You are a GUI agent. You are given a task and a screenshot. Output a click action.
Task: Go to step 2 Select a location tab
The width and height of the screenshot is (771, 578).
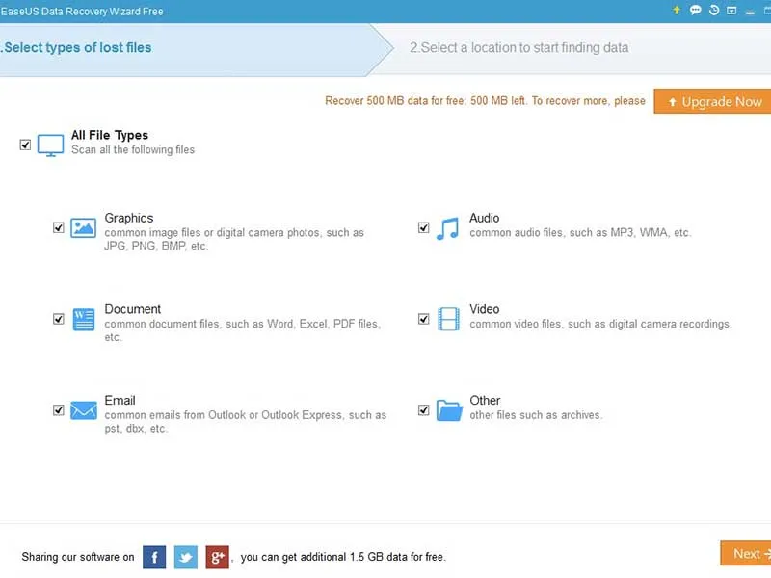click(x=518, y=47)
